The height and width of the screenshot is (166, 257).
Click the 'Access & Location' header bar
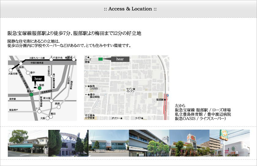128,9
